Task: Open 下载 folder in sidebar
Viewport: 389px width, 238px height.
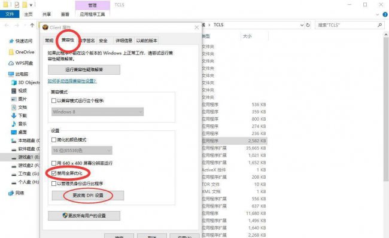Action: (19, 115)
